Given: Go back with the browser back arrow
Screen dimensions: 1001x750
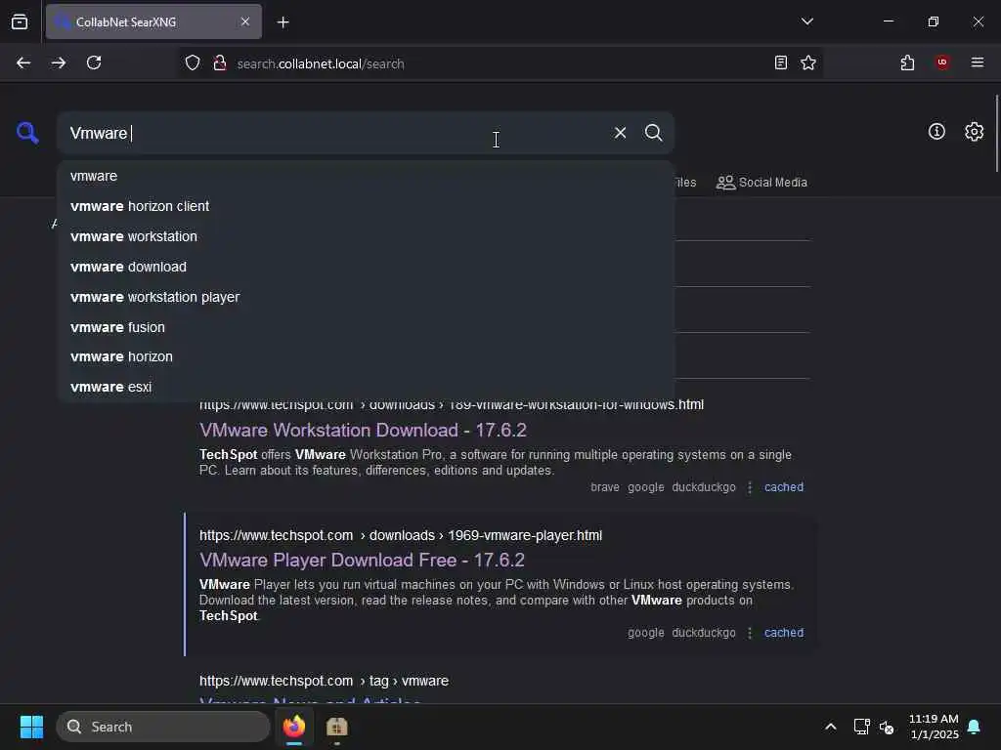Looking at the screenshot, I should point(23,62).
